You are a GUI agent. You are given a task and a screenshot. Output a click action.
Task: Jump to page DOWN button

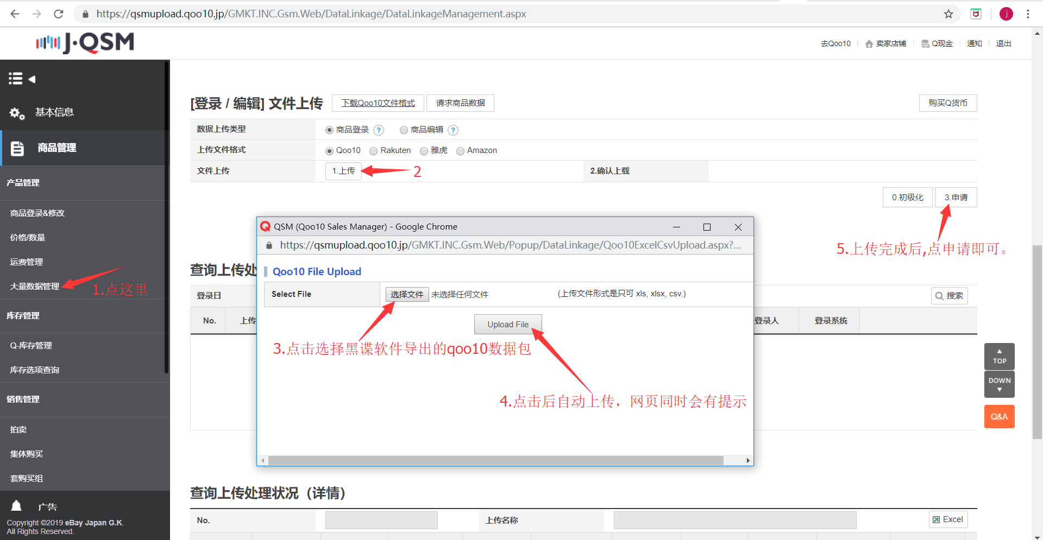[1000, 384]
